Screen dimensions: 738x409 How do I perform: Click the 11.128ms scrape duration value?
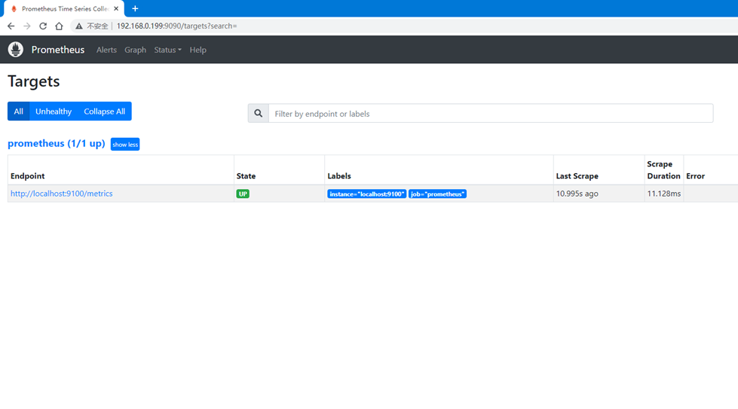[663, 194]
